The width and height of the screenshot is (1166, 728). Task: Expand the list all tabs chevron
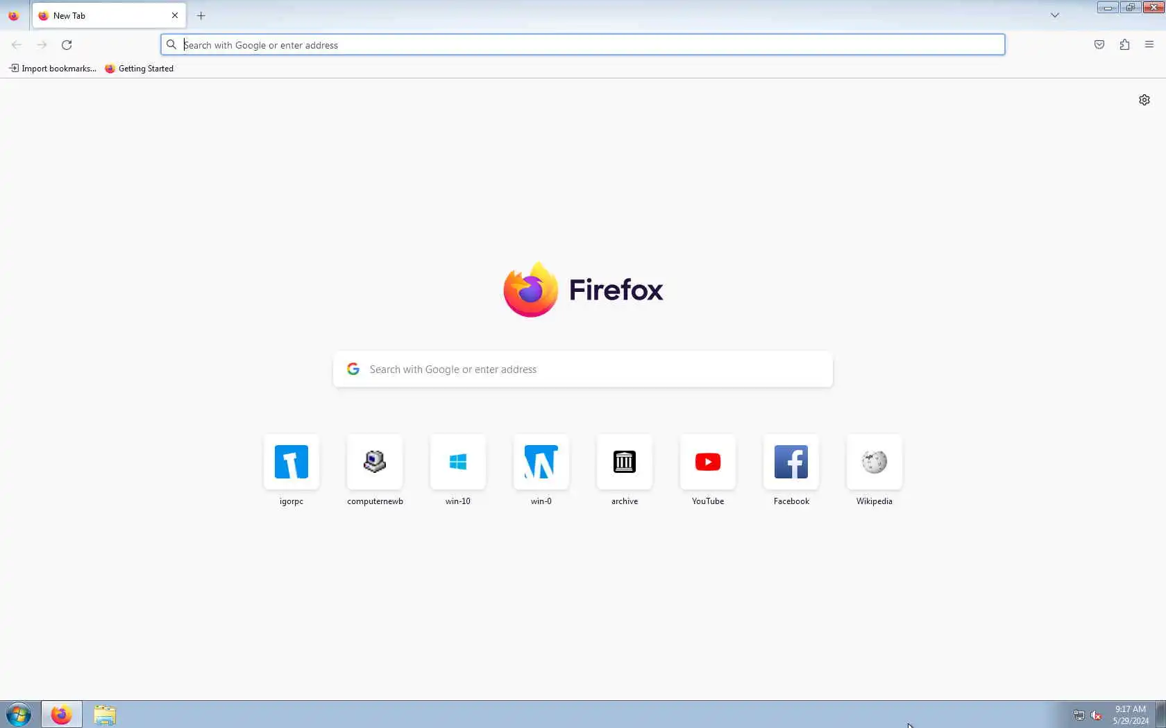click(x=1055, y=15)
